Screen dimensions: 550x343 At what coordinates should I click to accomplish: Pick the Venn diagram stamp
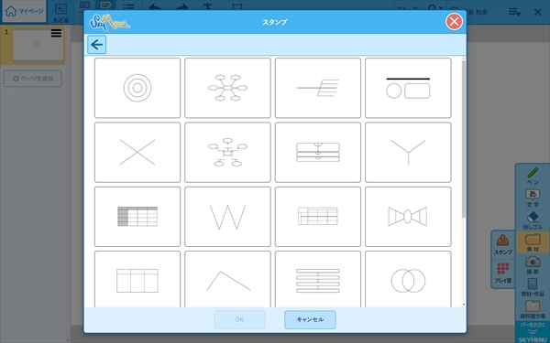coord(408,279)
